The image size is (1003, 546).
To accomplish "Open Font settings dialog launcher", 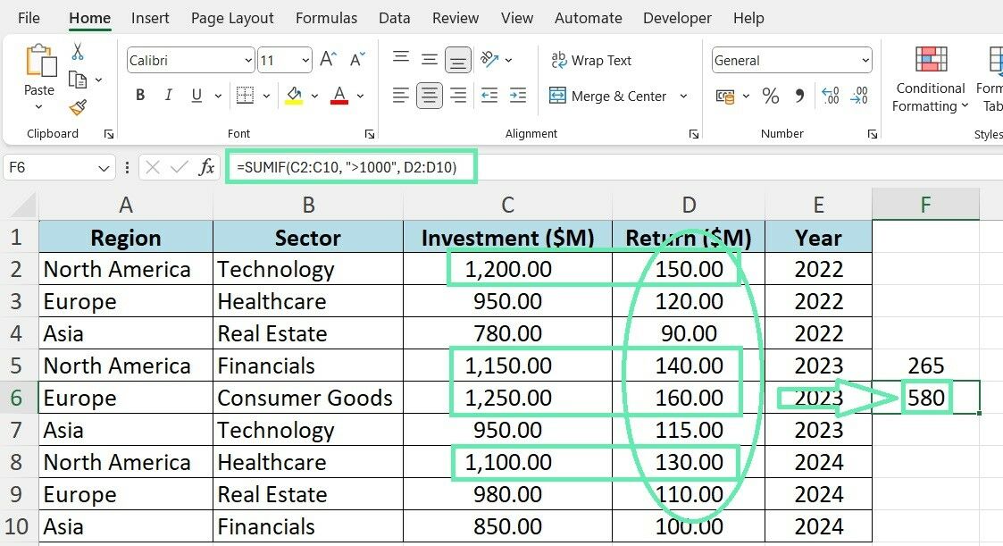I will point(369,134).
